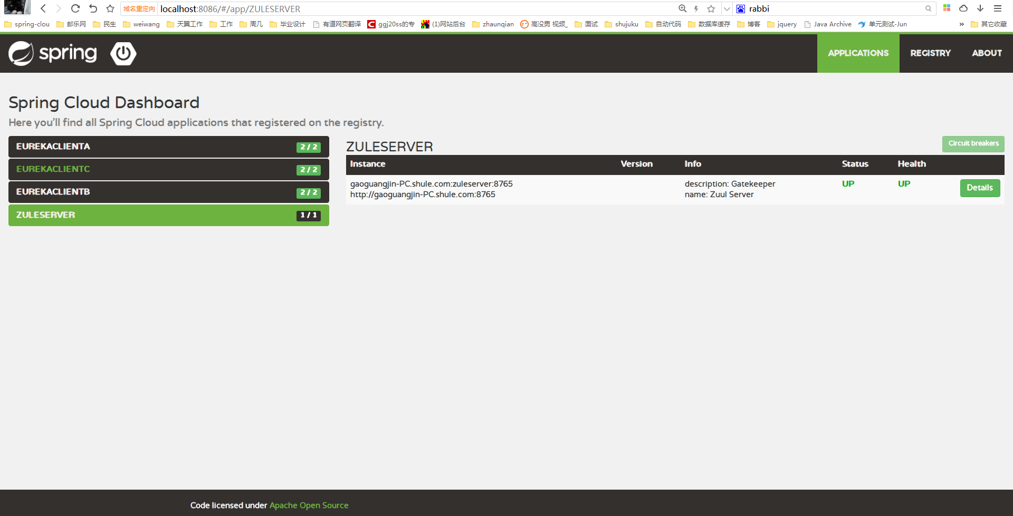
Task: Open the jquery bookmark folder
Action: (782, 24)
